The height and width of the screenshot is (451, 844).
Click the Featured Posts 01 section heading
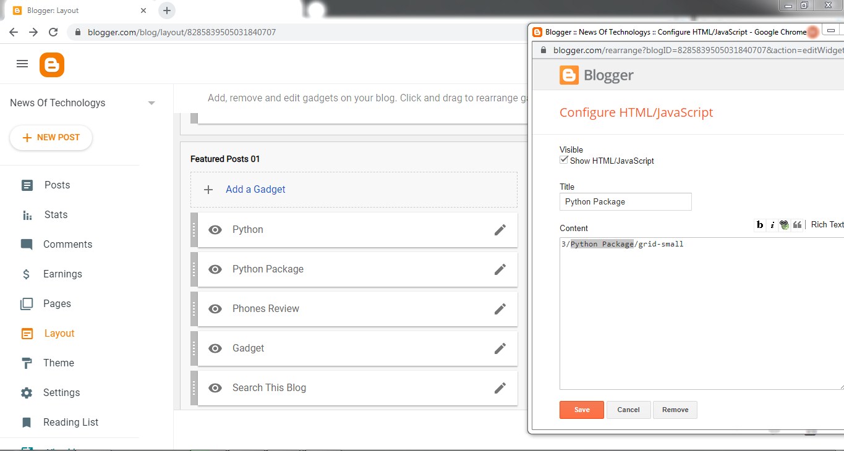(x=225, y=159)
